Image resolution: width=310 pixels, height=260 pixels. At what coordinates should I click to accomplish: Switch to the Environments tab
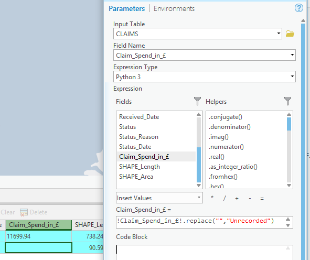(174, 8)
